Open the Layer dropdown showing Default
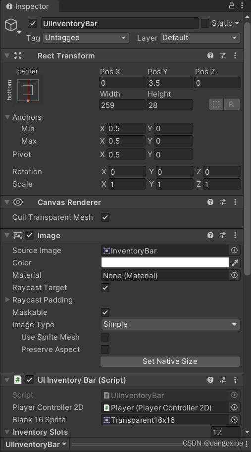 [x=200, y=38]
